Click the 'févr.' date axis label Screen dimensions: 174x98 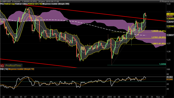pos(158,97)
